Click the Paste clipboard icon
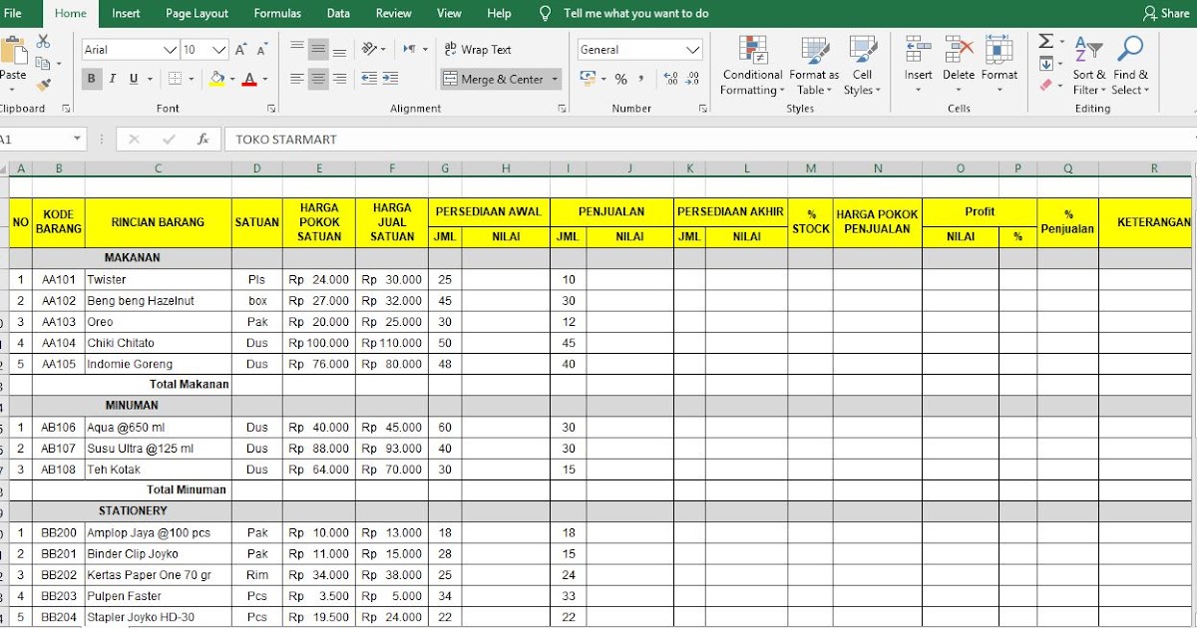Viewport: 1197px width, 628px height. coord(13,52)
